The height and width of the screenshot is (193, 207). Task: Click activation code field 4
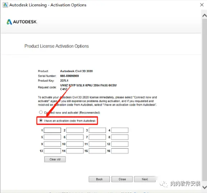(x=120, y=130)
